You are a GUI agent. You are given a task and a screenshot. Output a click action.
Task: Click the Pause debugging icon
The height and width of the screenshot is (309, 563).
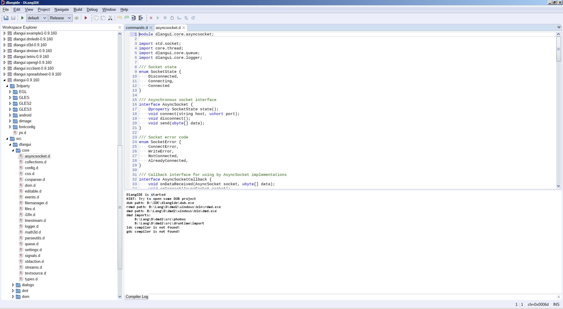pos(165,18)
